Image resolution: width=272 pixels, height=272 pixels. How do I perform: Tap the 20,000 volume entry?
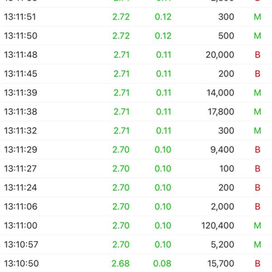(x=219, y=55)
